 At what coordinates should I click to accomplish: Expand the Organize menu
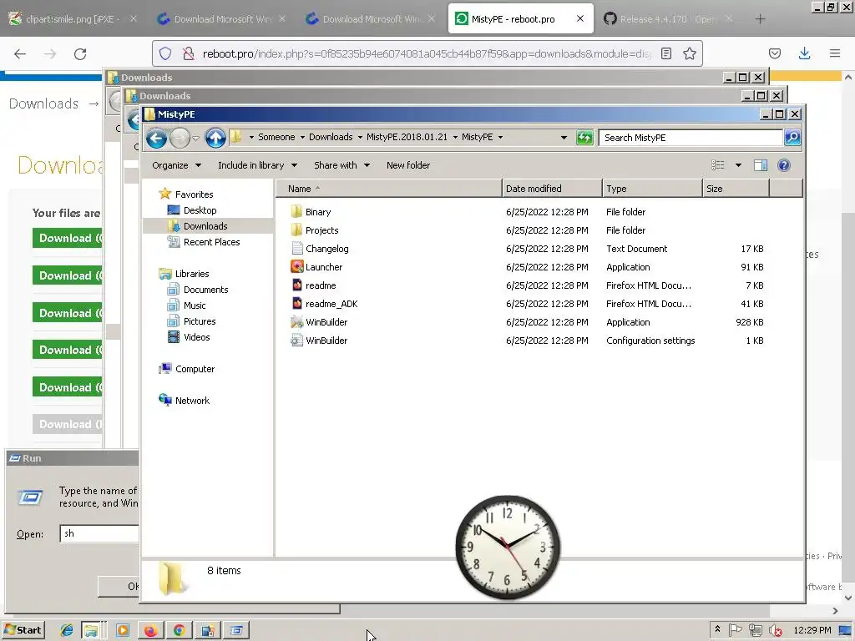coord(176,165)
